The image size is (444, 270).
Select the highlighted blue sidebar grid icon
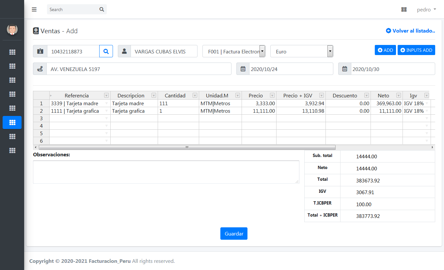(12, 122)
